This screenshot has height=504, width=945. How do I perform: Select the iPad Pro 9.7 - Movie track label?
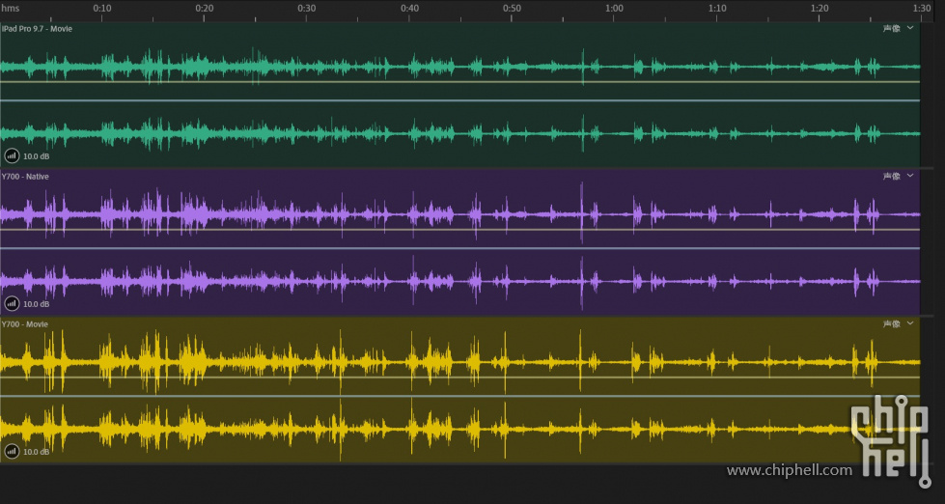(37, 29)
